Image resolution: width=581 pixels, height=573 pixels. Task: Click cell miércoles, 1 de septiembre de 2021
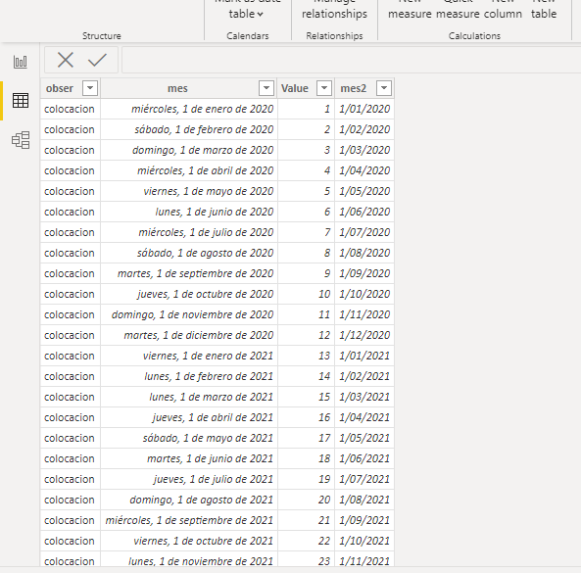(189, 520)
